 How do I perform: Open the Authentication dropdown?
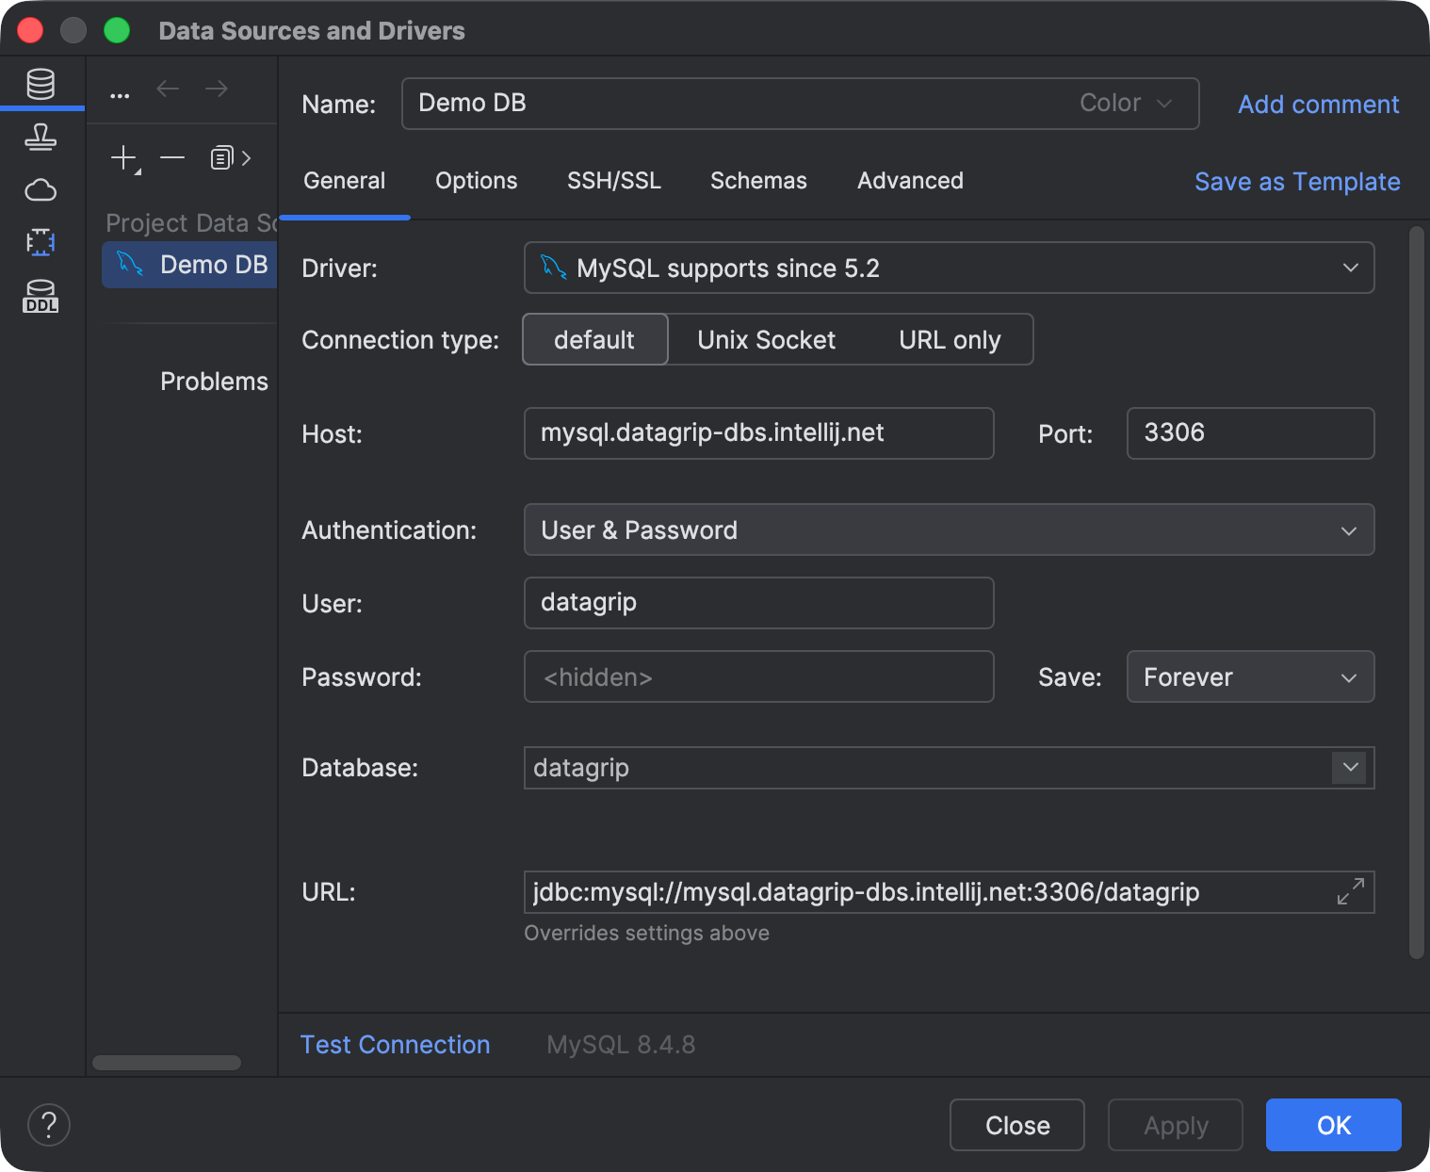[x=949, y=529]
